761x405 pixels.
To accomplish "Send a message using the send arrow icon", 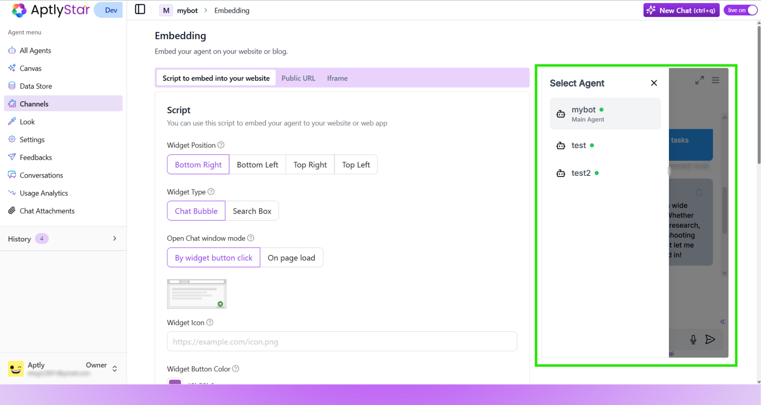I will (x=710, y=339).
